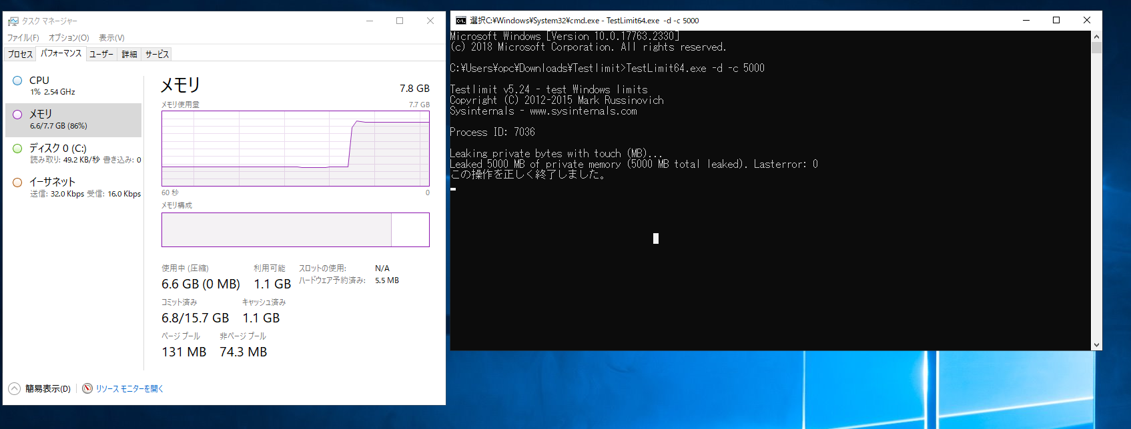Click the 6.8/15.7 GB committed value
This screenshot has width=1131, height=429.
(195, 318)
